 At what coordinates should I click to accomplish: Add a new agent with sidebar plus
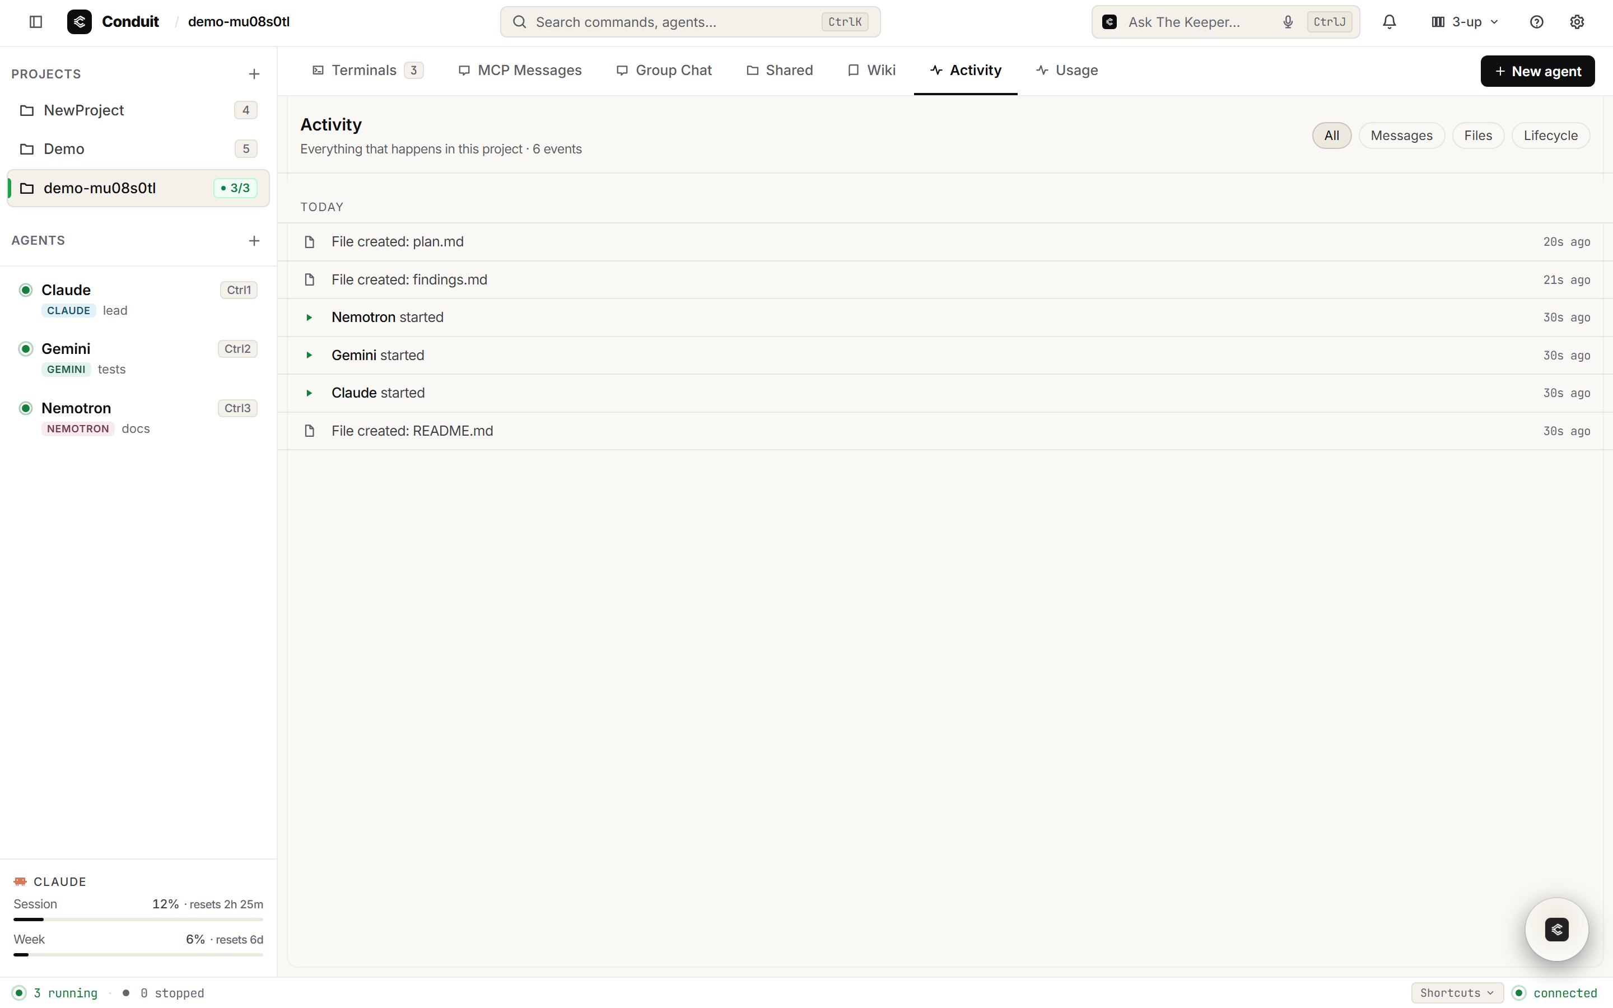[x=254, y=241]
